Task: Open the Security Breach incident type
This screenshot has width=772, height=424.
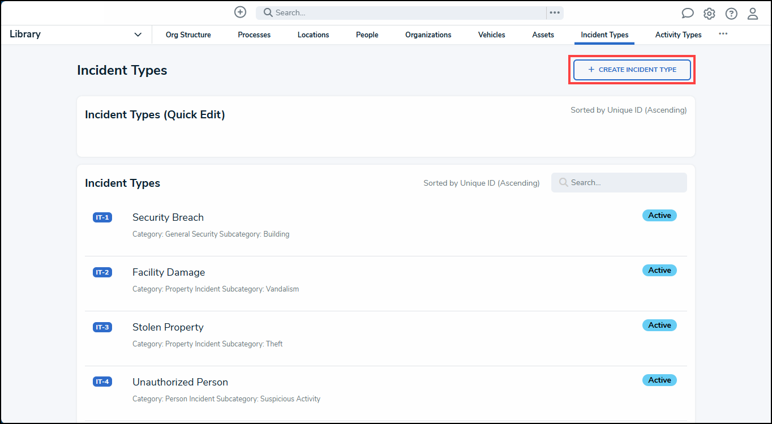Action: [168, 217]
